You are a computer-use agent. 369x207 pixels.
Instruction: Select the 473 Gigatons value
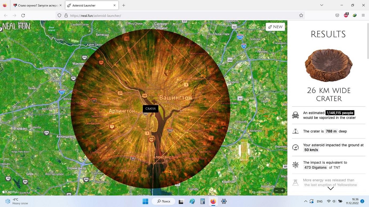click(x=315, y=167)
